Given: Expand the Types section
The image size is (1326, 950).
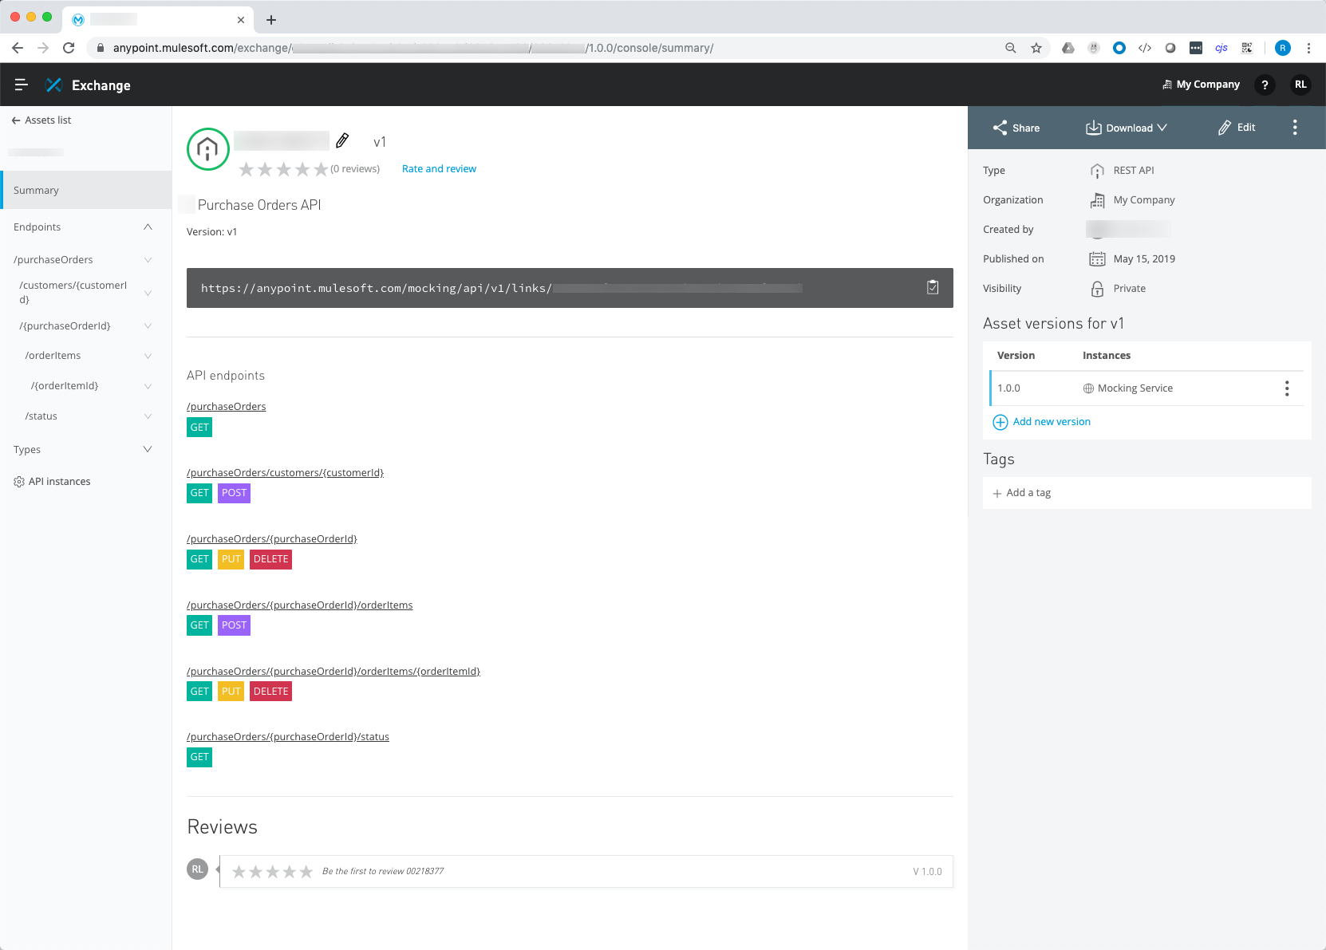Looking at the screenshot, I should click(x=148, y=450).
